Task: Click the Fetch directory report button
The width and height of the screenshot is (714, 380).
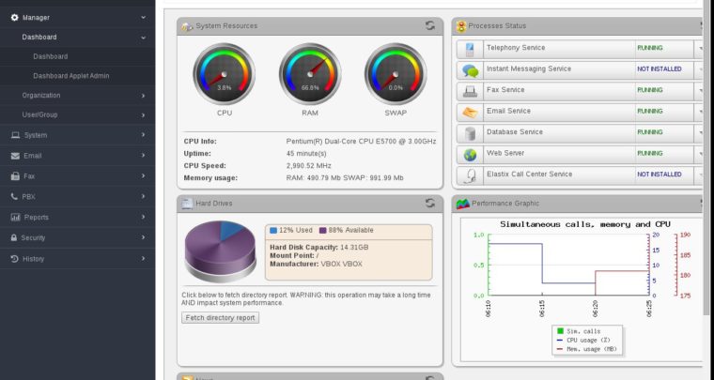Action: point(220,318)
